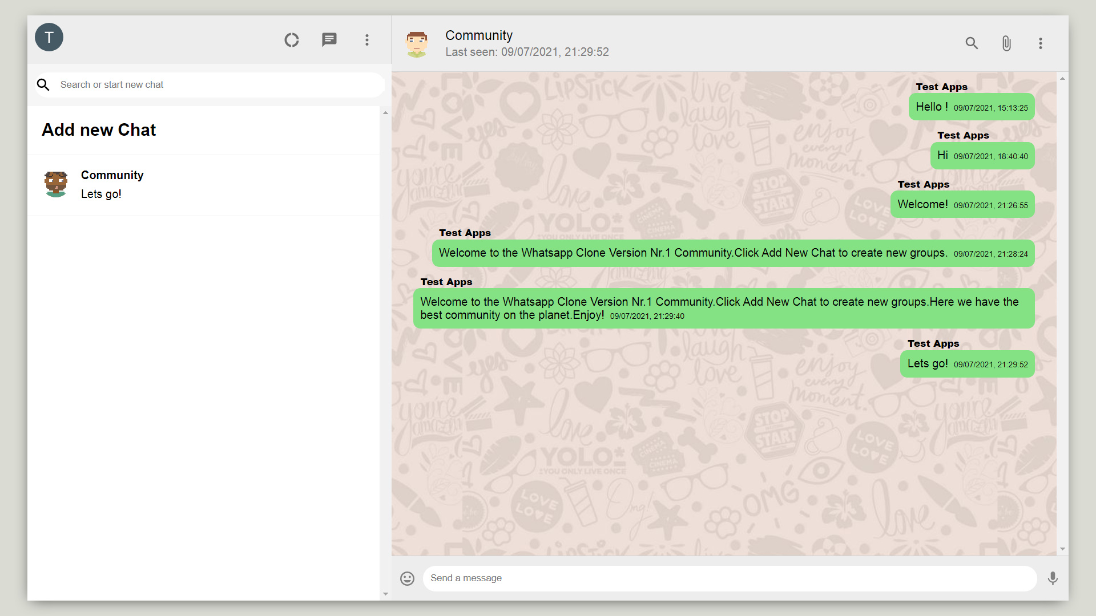Click the 'Last seen' status text under Community
The height and width of the screenshot is (616, 1096).
tap(527, 51)
